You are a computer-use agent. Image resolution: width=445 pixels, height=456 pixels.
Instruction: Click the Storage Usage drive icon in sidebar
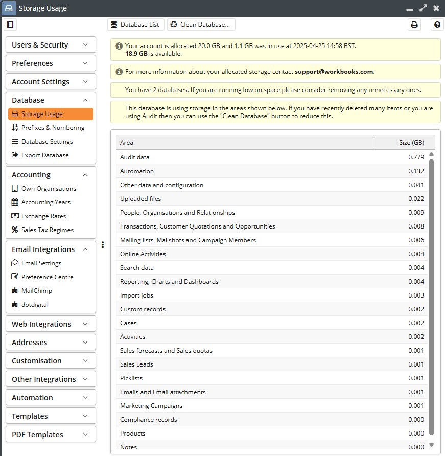coord(15,113)
